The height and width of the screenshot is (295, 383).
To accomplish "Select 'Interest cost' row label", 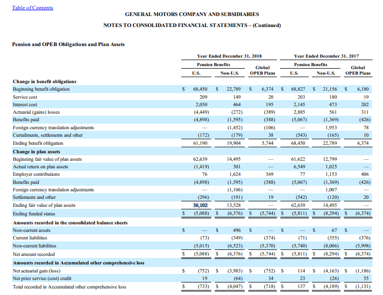I will (x=25, y=105).
